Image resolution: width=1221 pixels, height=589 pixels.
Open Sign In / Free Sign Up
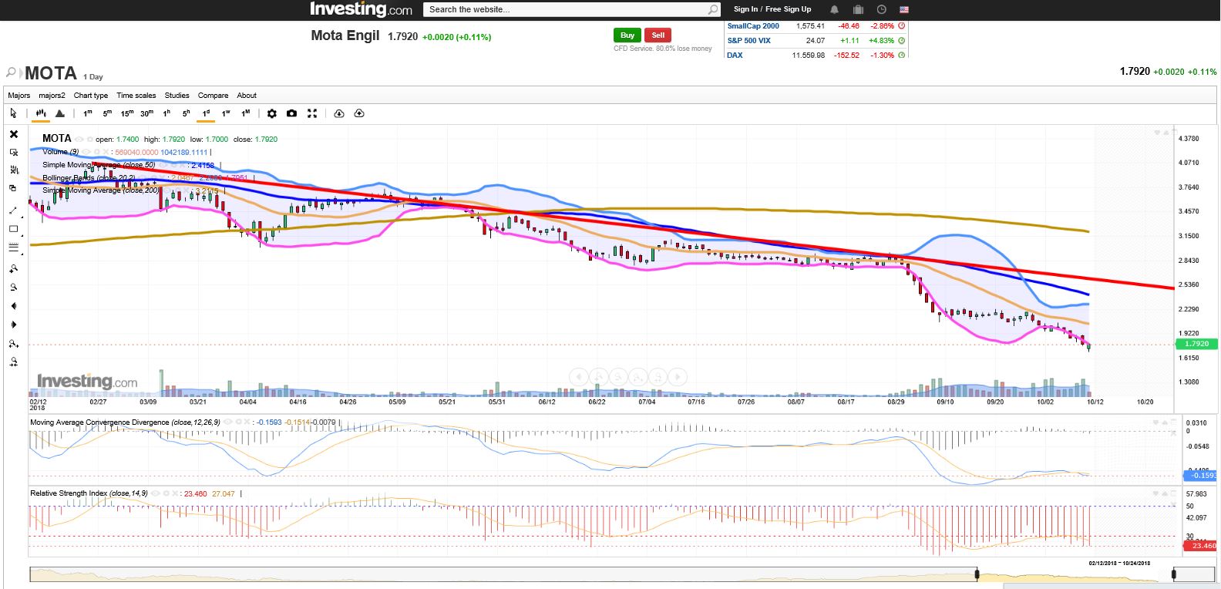[x=772, y=9]
